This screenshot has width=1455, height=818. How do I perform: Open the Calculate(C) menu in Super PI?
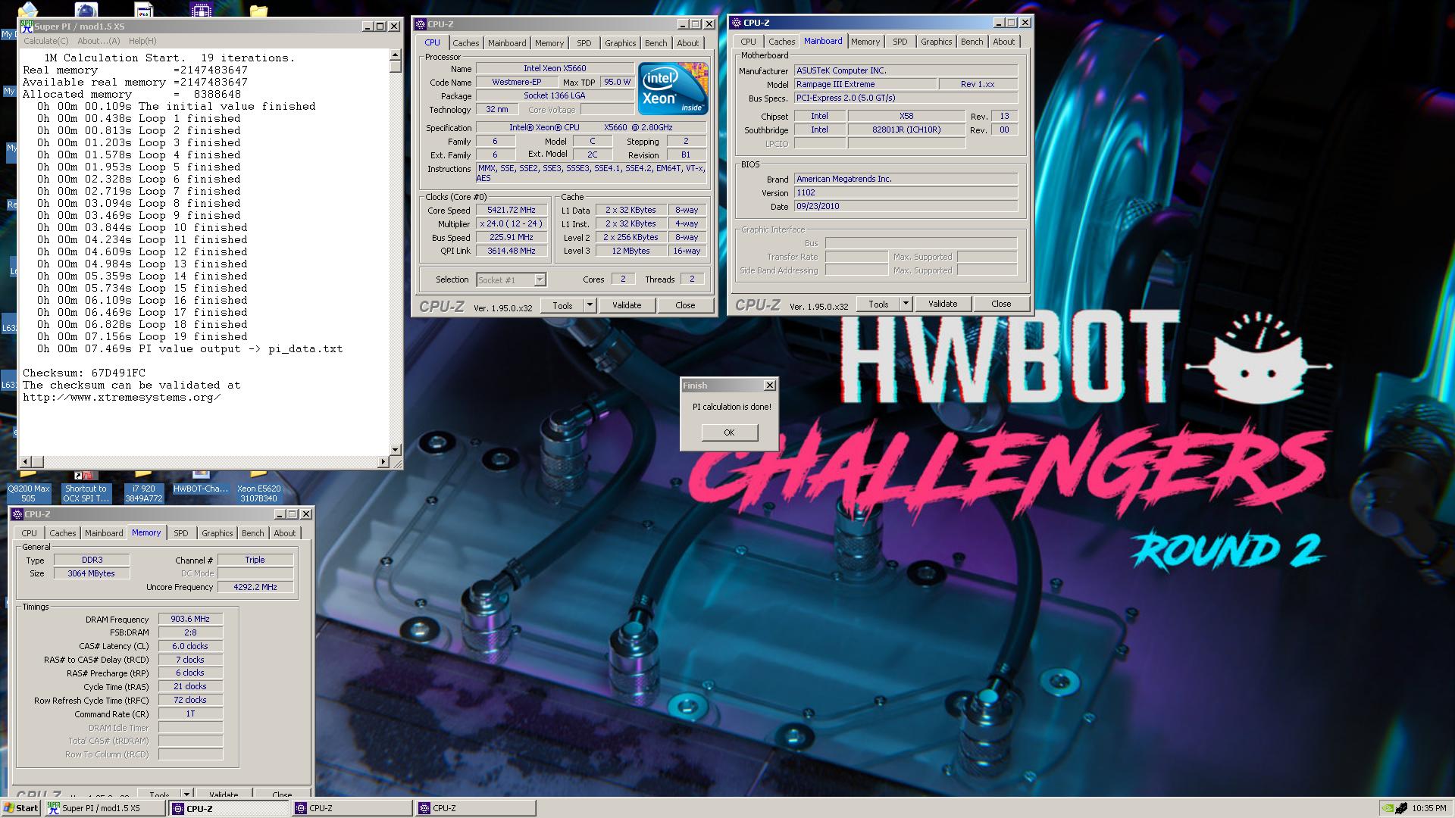tap(45, 41)
